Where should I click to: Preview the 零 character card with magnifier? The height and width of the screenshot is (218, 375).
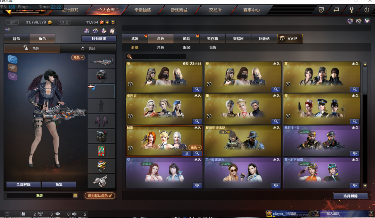[x=355, y=89]
